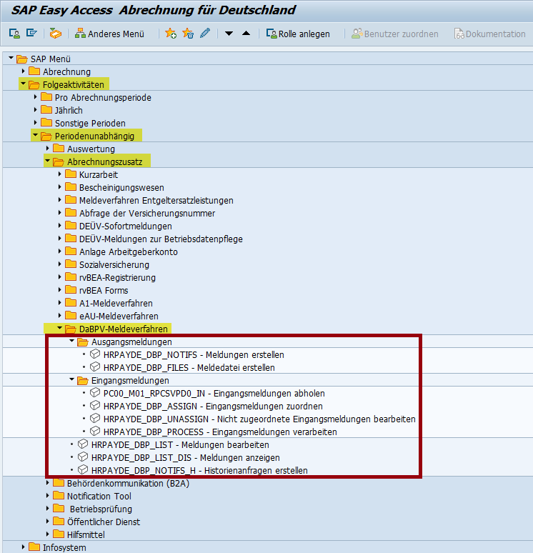Click the SAP menu toolbar icon
Image resolution: width=533 pixels, height=553 pixels.
pos(31,34)
